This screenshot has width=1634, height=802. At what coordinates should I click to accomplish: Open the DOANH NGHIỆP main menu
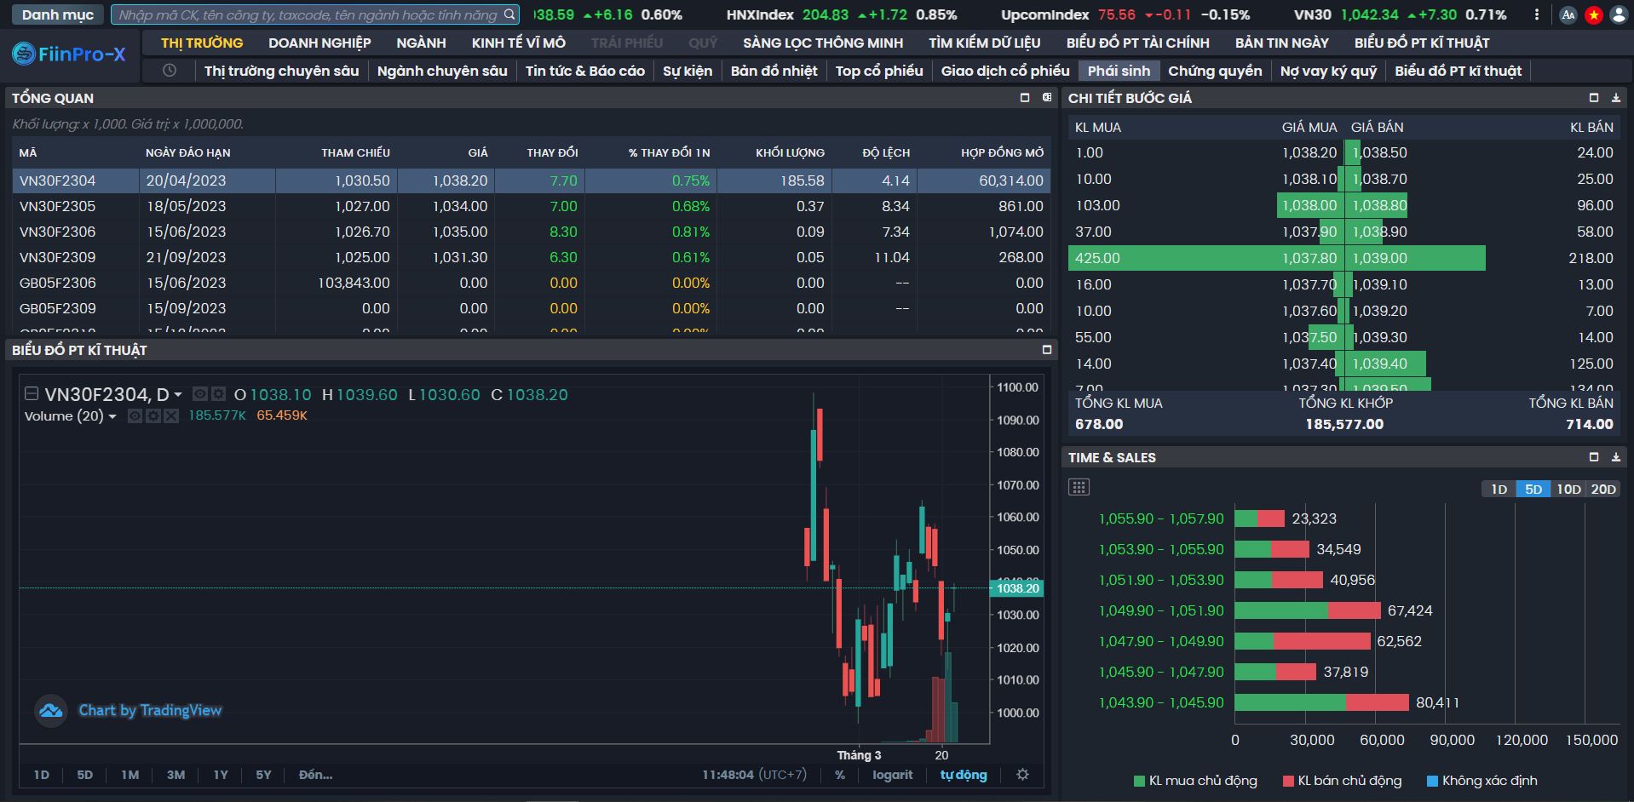point(319,43)
